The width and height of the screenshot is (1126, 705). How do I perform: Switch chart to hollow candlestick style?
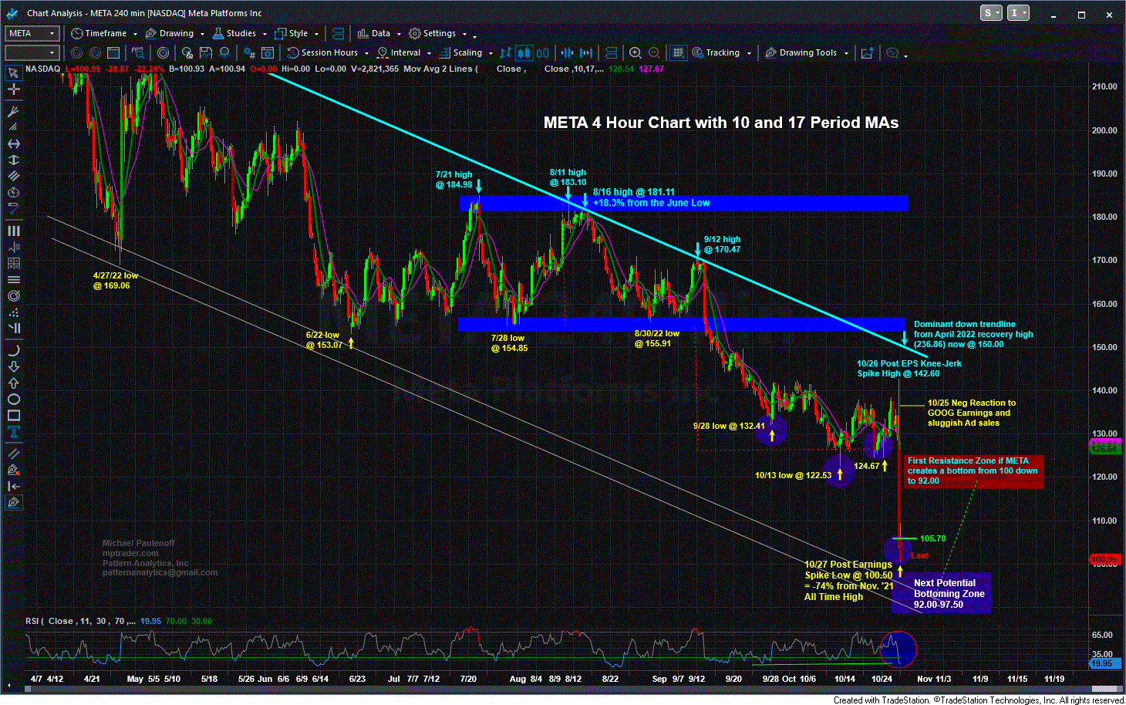542,52
